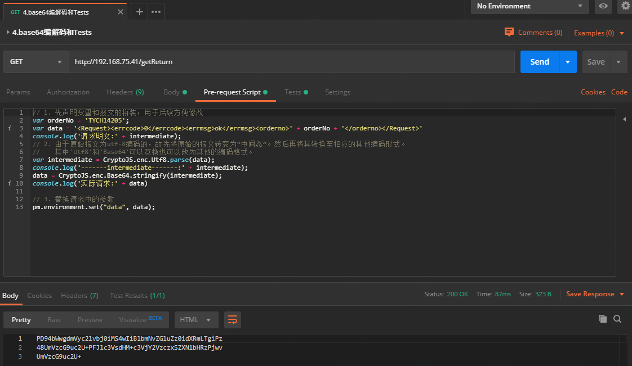Toggle line wrapping icon in response viewer

coord(233,319)
